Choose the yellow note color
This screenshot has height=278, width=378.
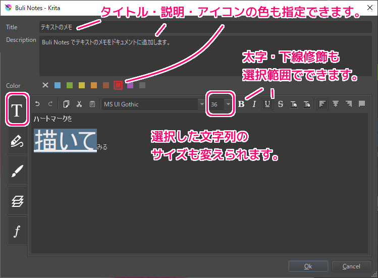coord(82,85)
